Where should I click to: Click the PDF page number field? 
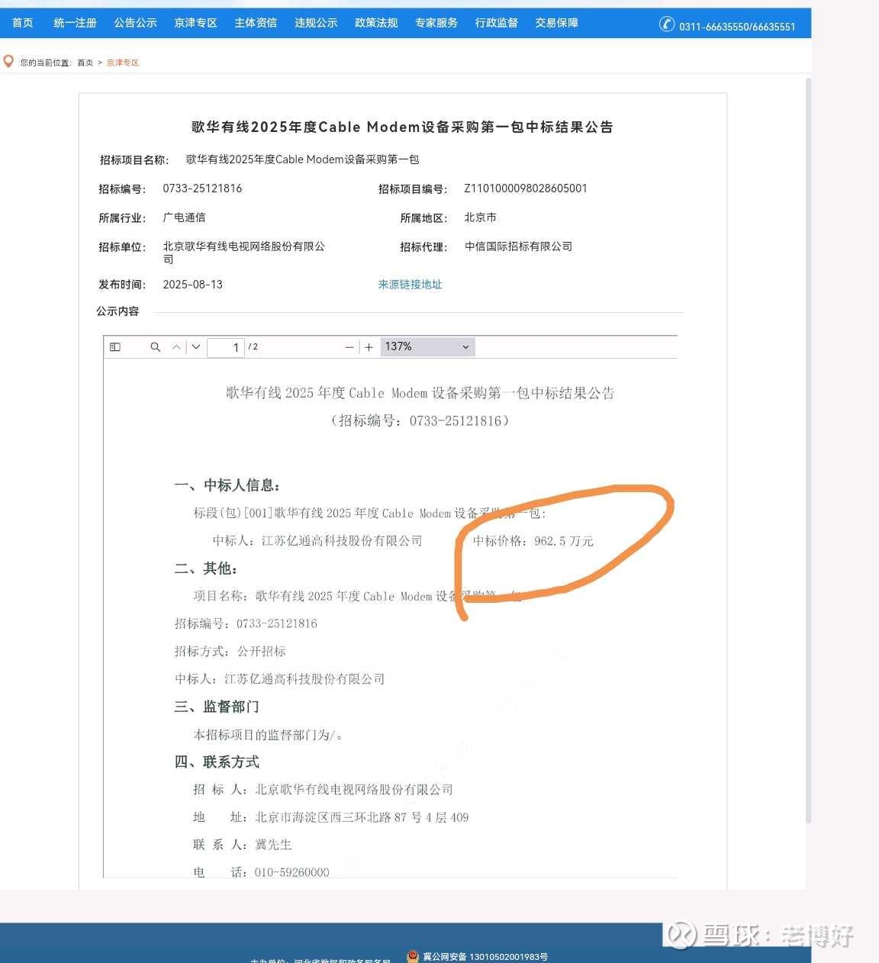coord(226,347)
